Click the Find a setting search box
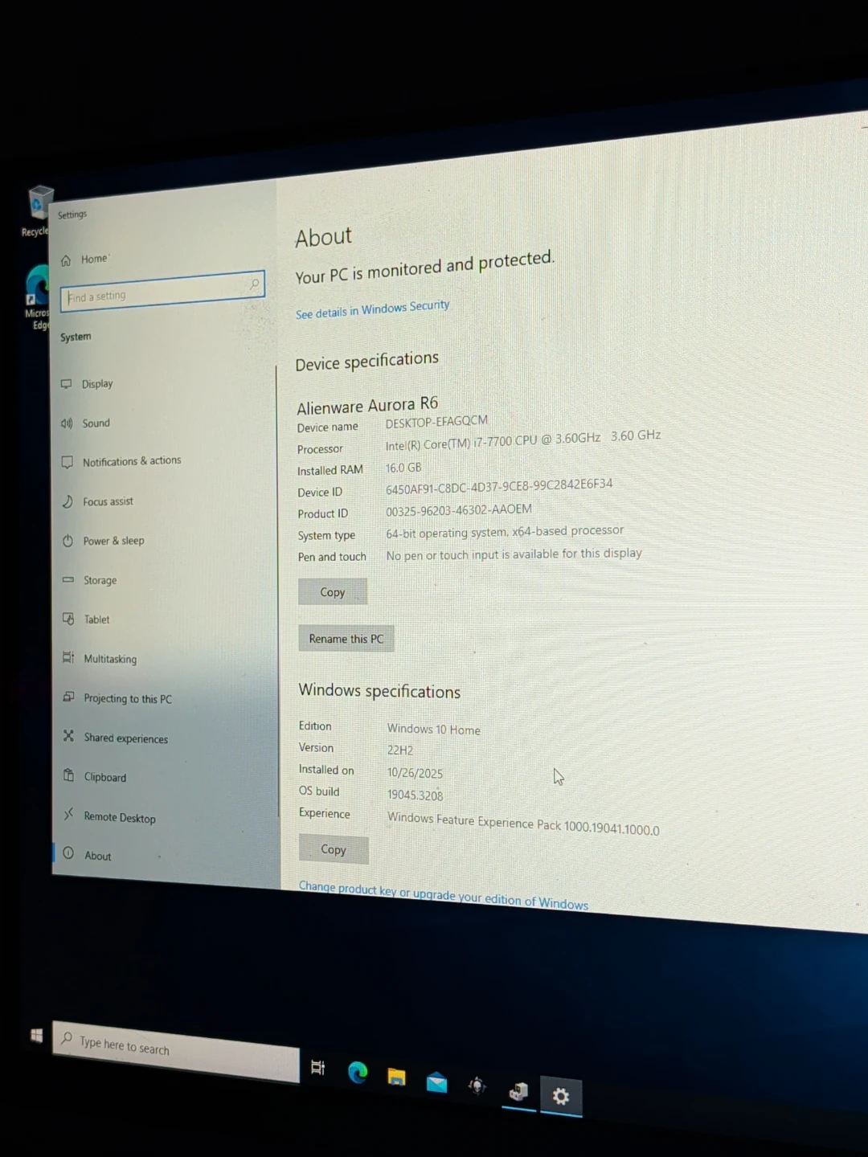This screenshot has width=868, height=1157. click(162, 291)
